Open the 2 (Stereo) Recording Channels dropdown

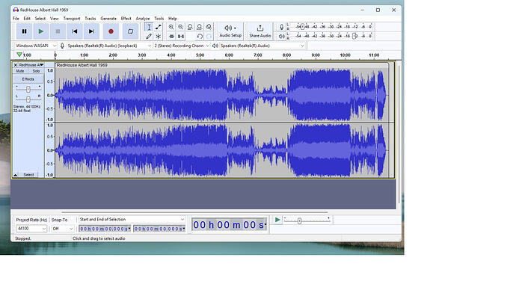[x=182, y=46]
